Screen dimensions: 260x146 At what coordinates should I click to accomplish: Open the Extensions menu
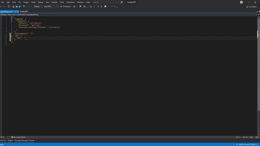(x=70, y=2)
